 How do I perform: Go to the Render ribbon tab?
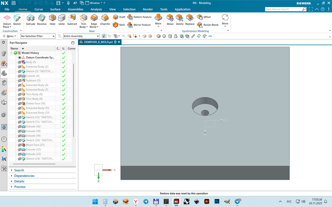click(148, 9)
